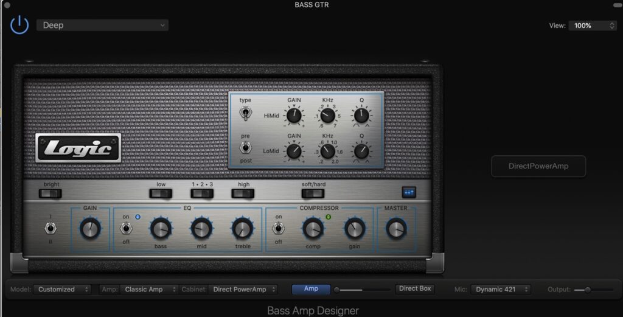
Task: Click the amp GAIN knob
Action: 90,228
